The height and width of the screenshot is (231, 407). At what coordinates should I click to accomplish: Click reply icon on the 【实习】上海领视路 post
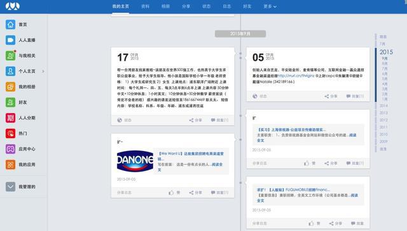pos(348,163)
